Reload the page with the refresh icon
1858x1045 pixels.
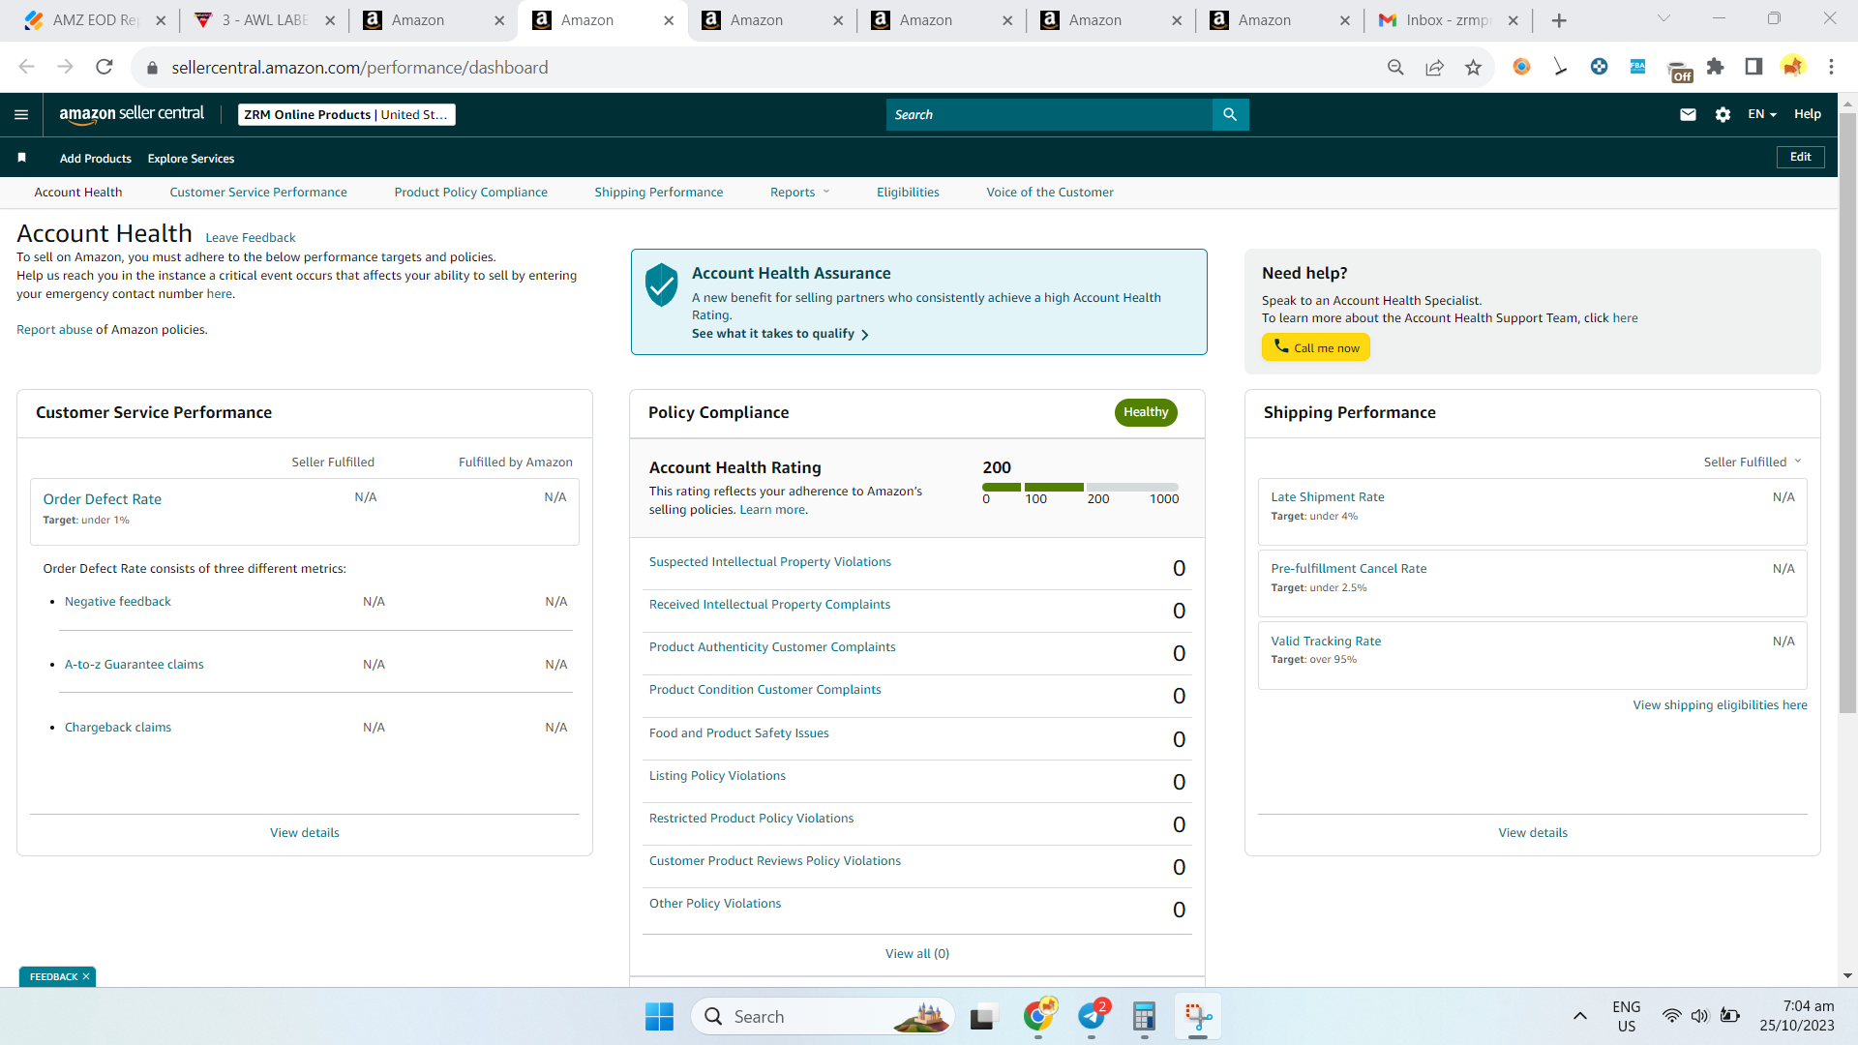(104, 67)
